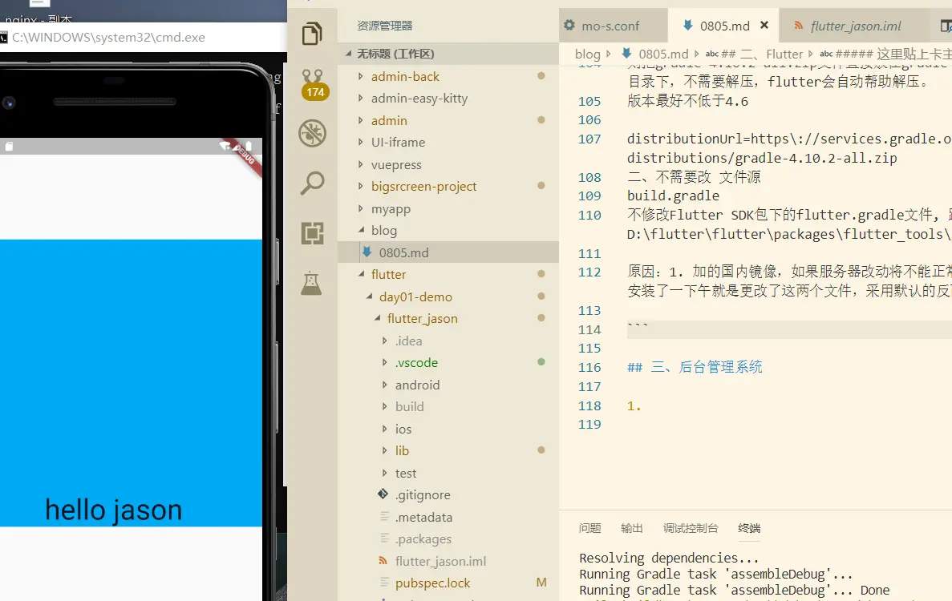Screen dimensions: 952x601
Task: Click editor line number 116
Action: click(x=589, y=368)
